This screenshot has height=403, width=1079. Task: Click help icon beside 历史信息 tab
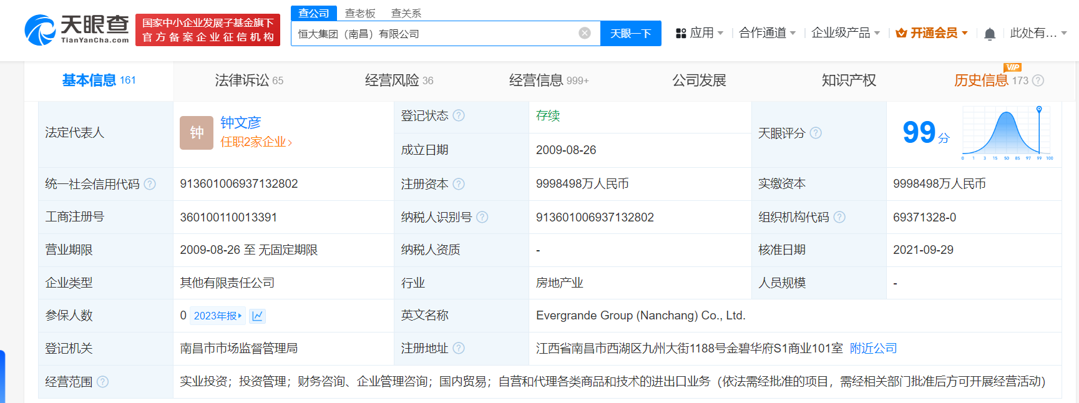[x=1038, y=80]
